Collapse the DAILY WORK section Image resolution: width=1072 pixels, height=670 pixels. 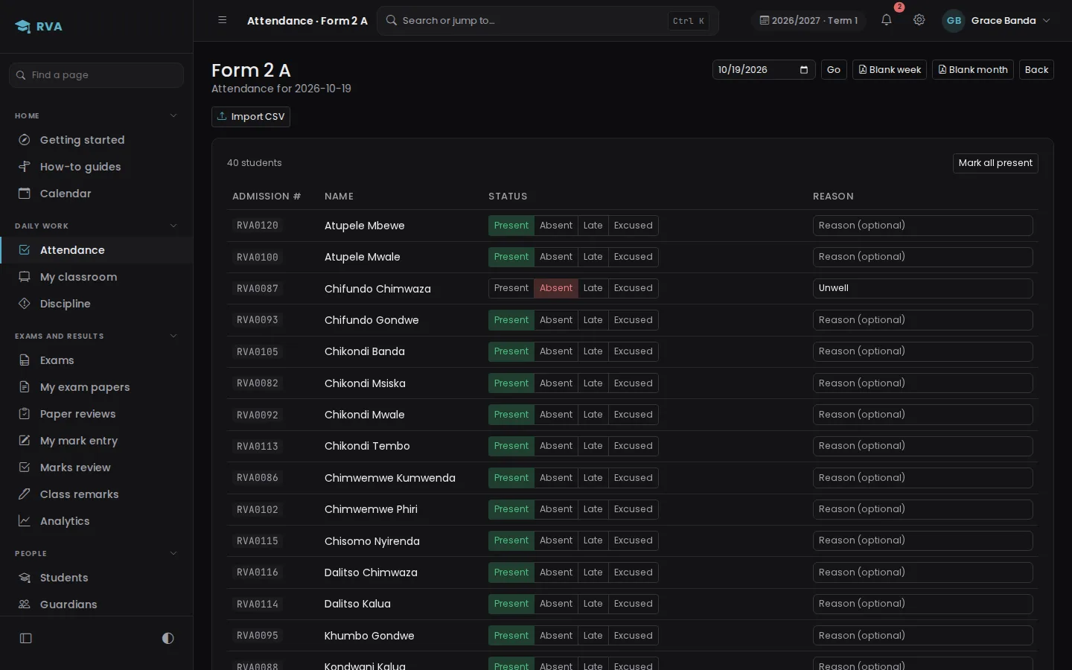(173, 226)
